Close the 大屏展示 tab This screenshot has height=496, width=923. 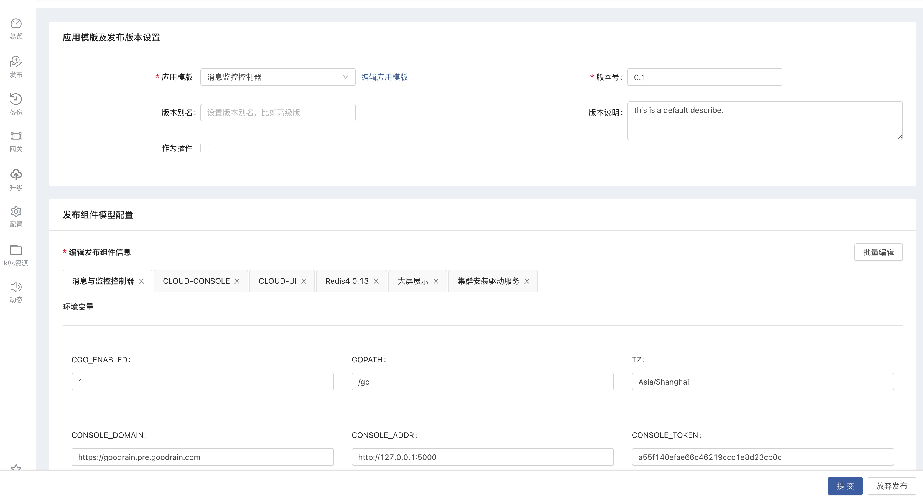pos(436,282)
